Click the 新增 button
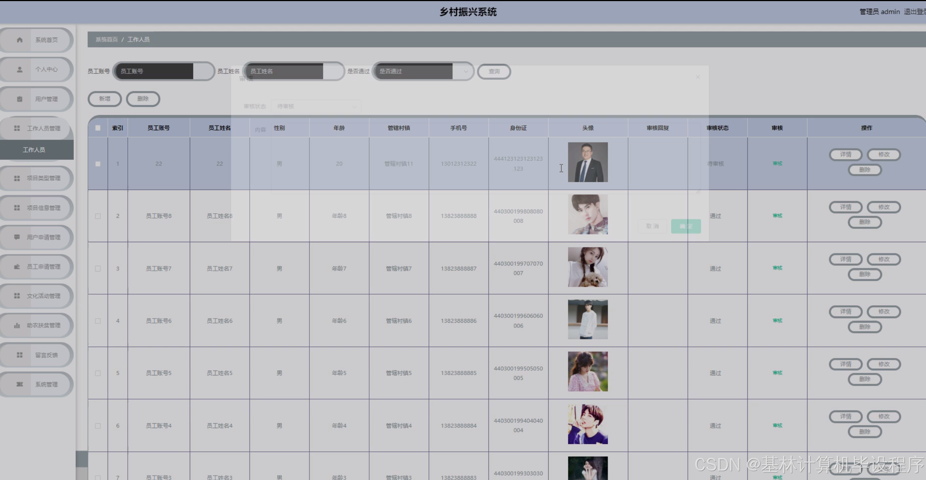Image resolution: width=926 pixels, height=480 pixels. 104,99
